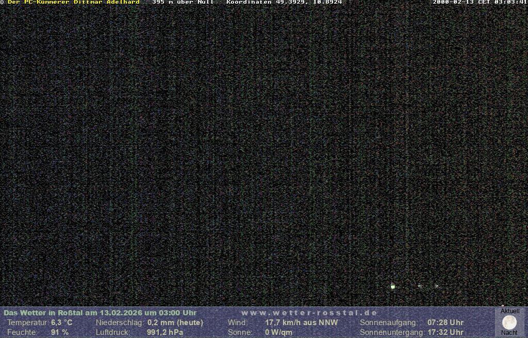Click the humidity value 91 %
Viewport: 528px width, 338px height.
tap(60, 332)
